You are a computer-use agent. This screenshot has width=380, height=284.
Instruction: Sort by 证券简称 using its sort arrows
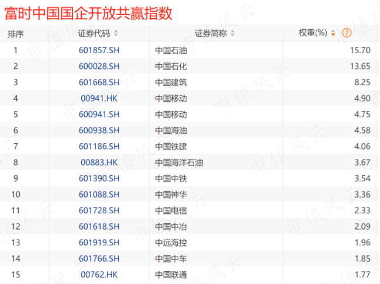233,33
